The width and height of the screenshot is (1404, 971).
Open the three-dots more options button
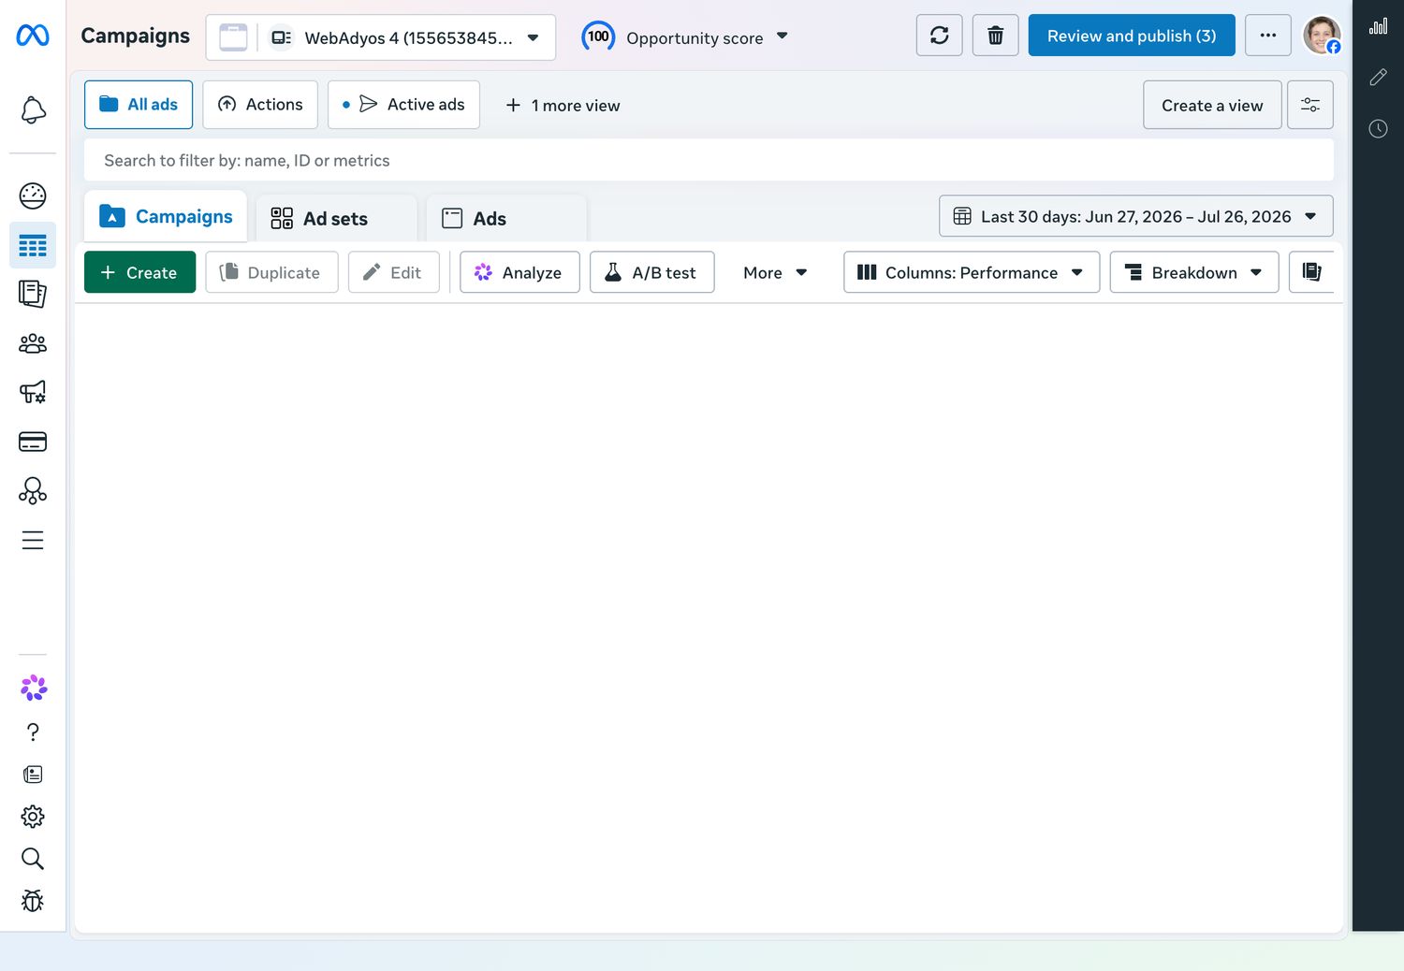(1268, 36)
